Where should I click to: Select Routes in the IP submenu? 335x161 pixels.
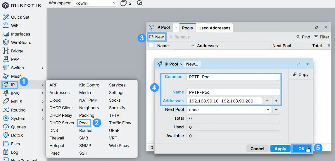(86, 130)
